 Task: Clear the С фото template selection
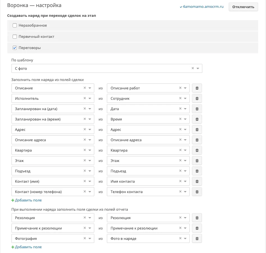pos(193,68)
